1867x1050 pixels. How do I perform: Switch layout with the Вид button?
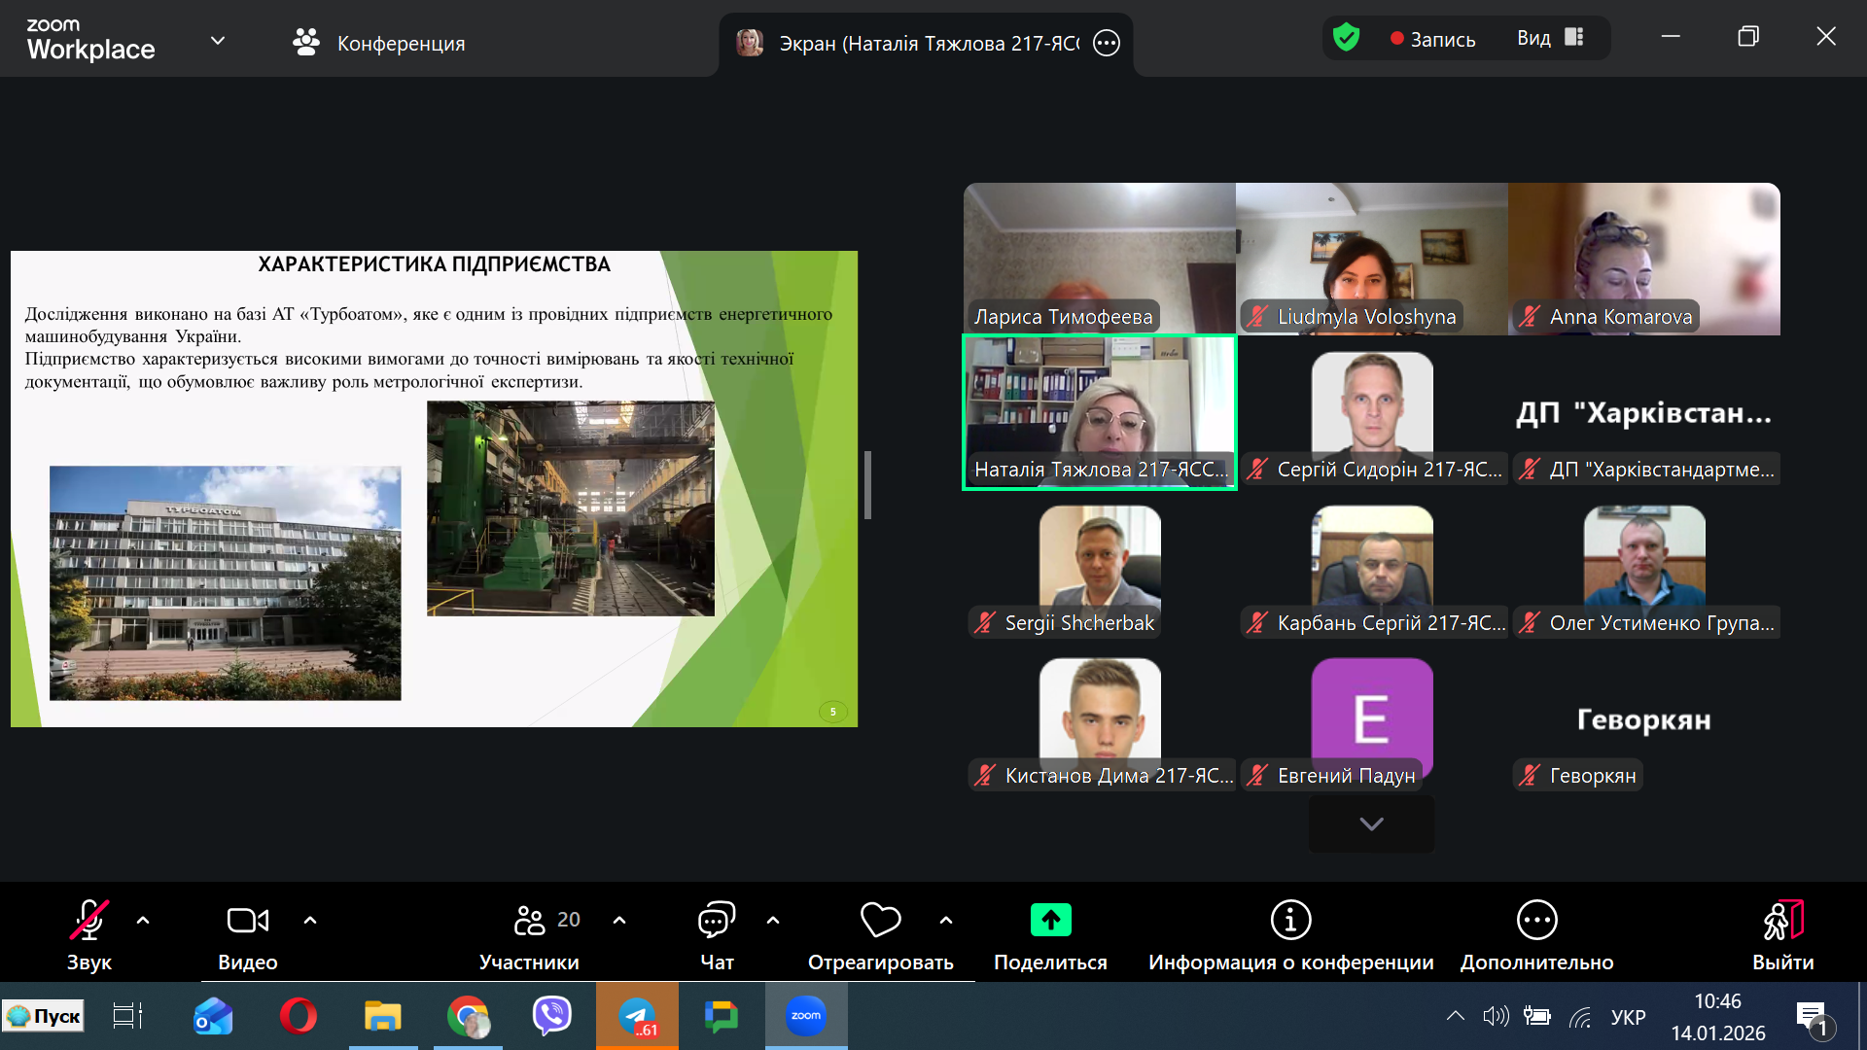(1550, 38)
